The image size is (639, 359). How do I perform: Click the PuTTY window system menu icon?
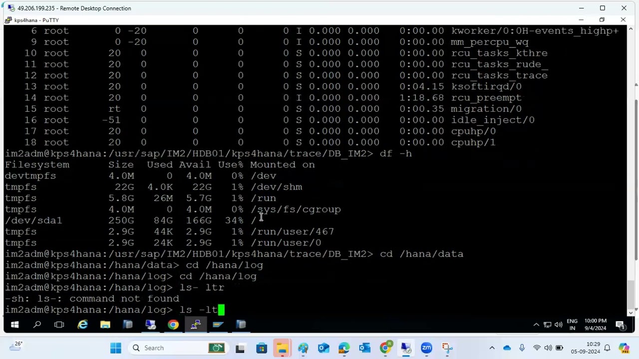tap(8, 20)
